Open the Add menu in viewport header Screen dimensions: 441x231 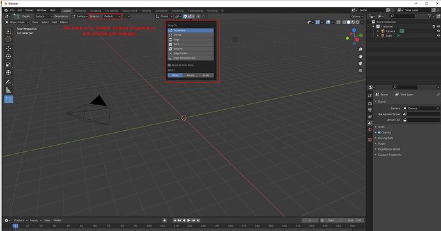pyautogui.click(x=54, y=22)
